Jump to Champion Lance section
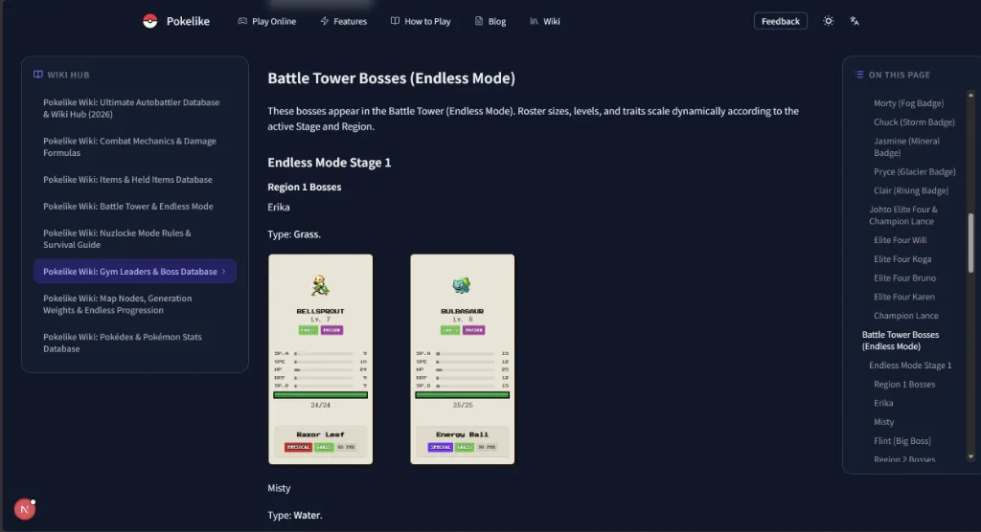 tap(906, 316)
